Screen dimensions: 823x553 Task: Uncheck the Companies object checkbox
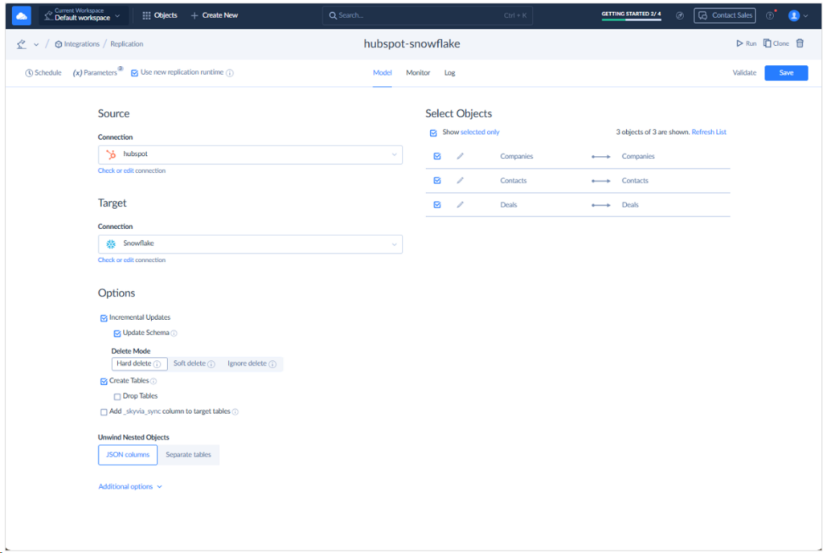436,157
